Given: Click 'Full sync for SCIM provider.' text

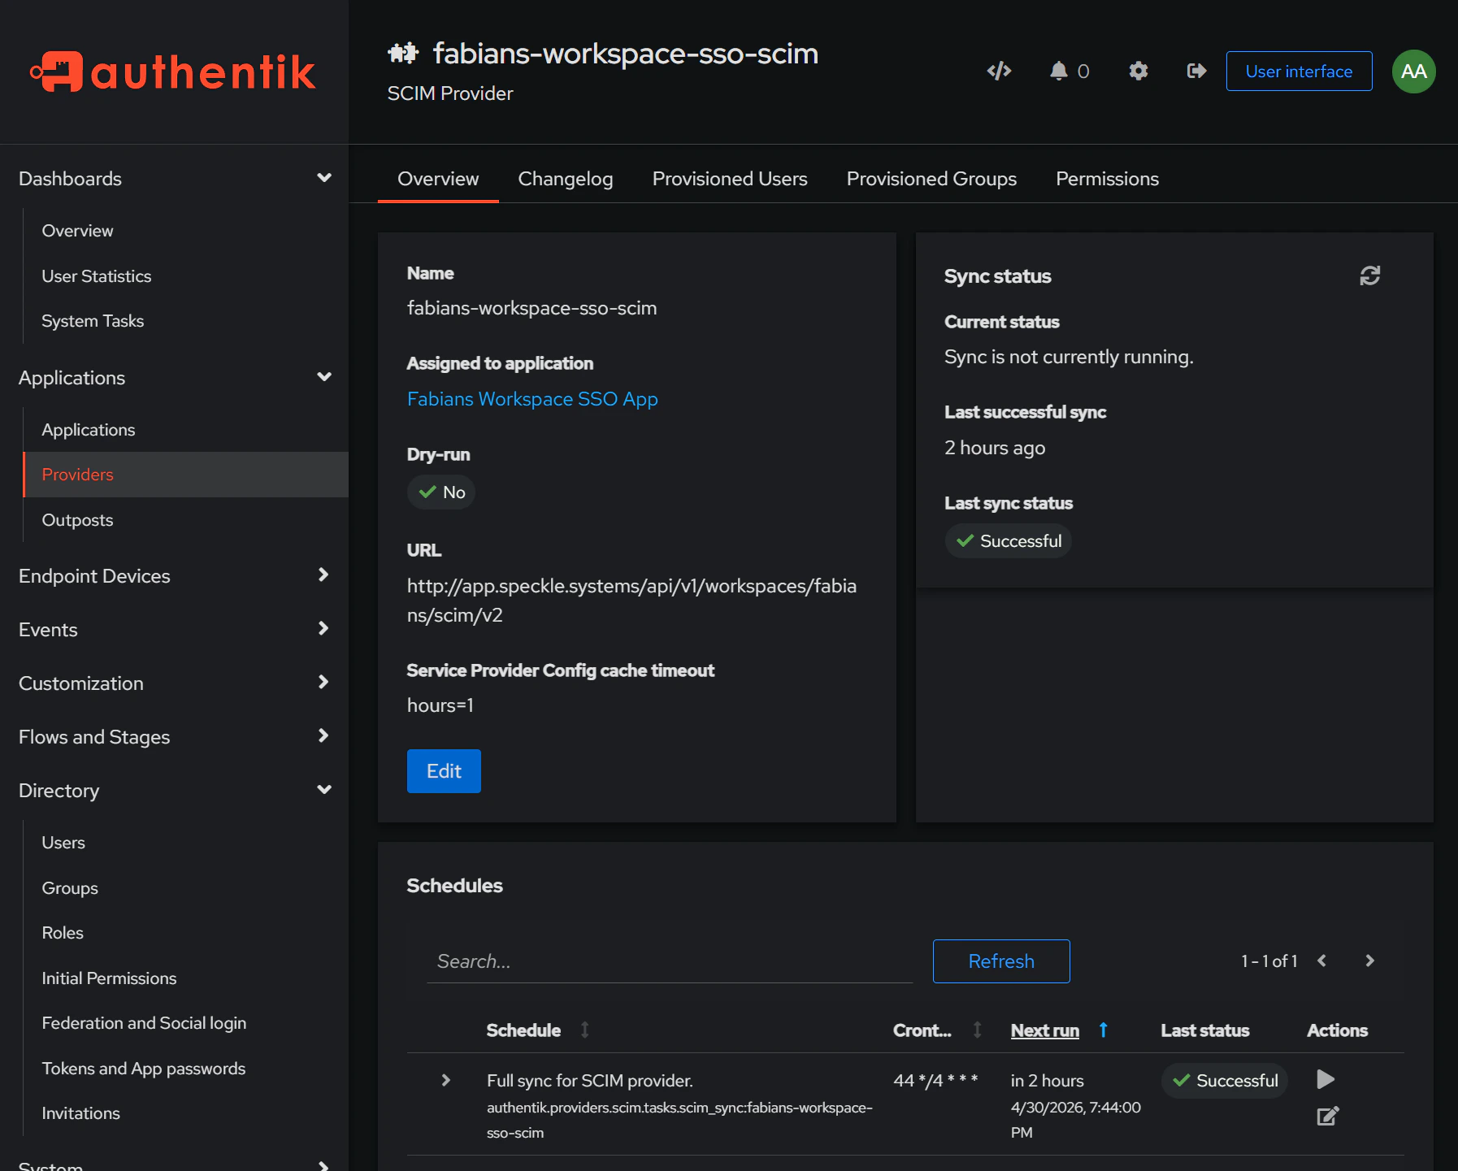Looking at the screenshot, I should pyautogui.click(x=590, y=1081).
